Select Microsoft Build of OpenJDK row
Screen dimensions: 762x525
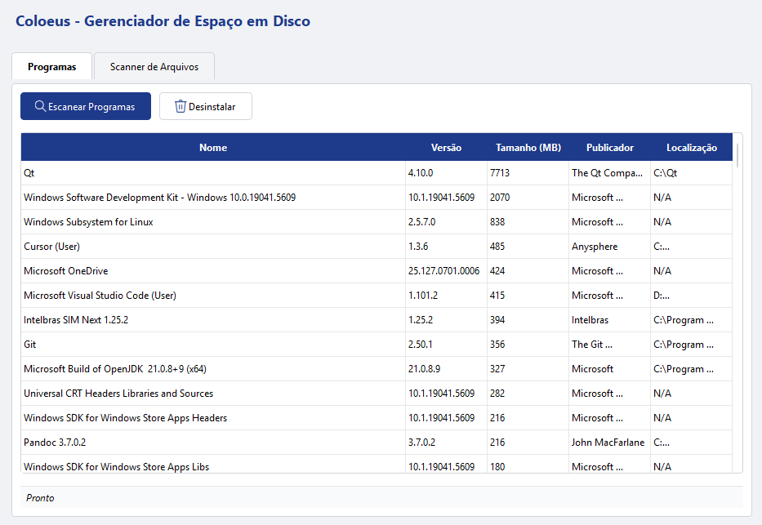pyautogui.click(x=377, y=368)
